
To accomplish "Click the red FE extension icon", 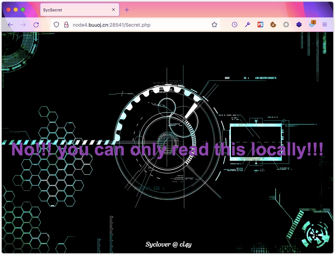I will coord(260,25).
